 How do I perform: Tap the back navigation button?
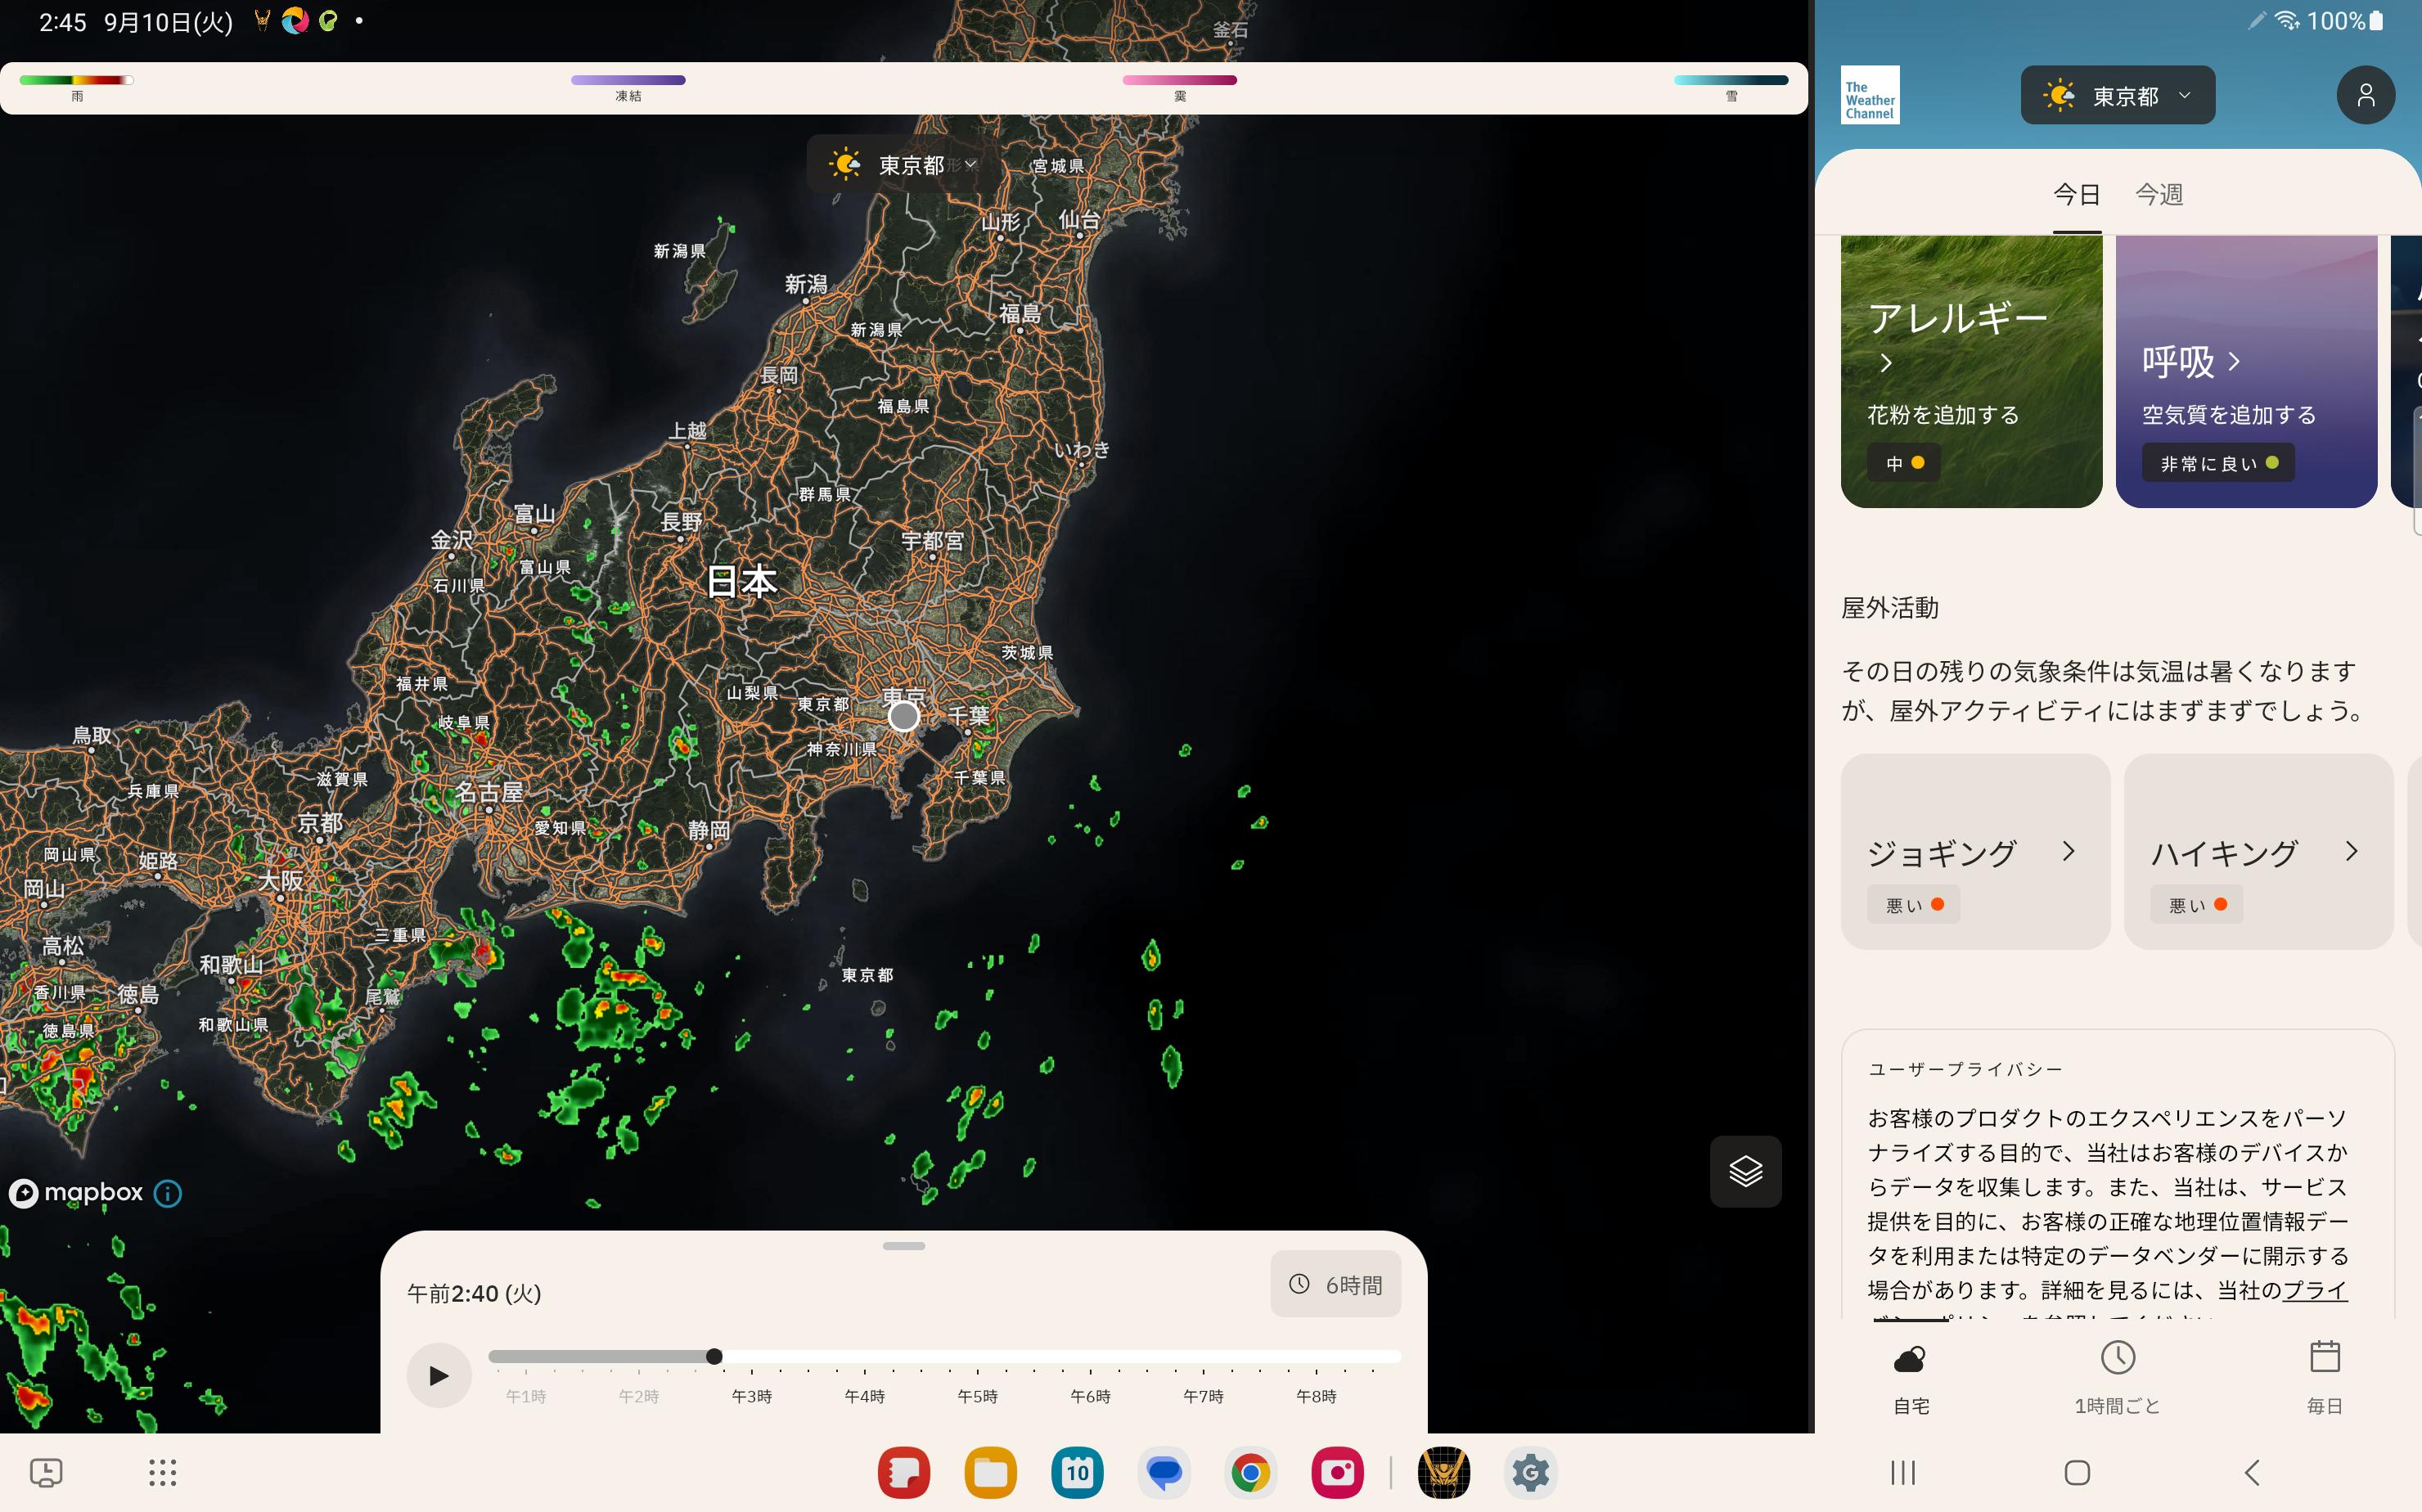2251,1472
